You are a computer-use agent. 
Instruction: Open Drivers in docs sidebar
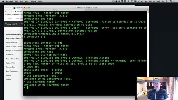pyautogui.click(x=9, y=79)
